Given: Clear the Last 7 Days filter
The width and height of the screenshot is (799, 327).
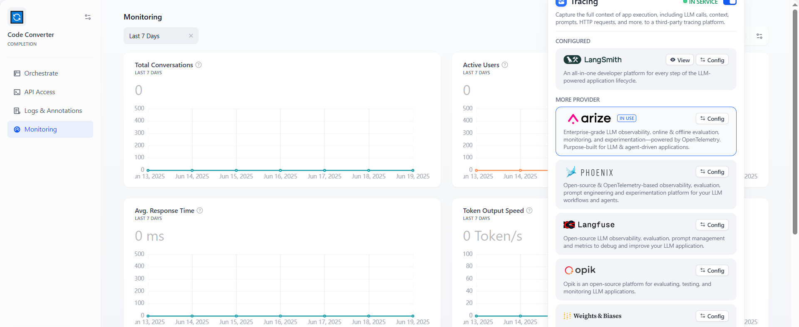Looking at the screenshot, I should (191, 36).
